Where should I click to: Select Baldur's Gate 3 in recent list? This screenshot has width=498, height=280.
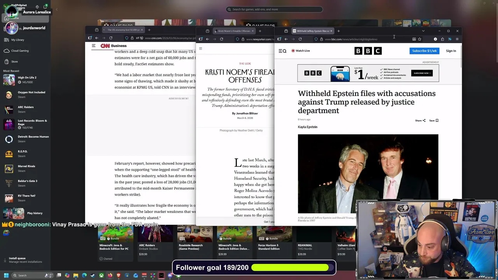[26, 183]
